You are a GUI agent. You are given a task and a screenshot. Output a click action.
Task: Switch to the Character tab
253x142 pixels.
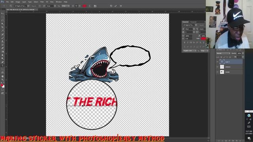(185, 22)
